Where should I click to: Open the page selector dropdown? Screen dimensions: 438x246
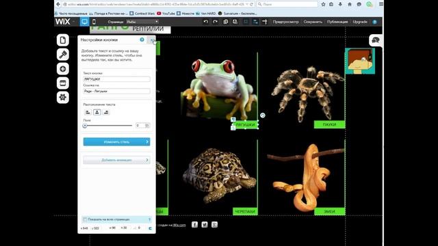pos(142,22)
